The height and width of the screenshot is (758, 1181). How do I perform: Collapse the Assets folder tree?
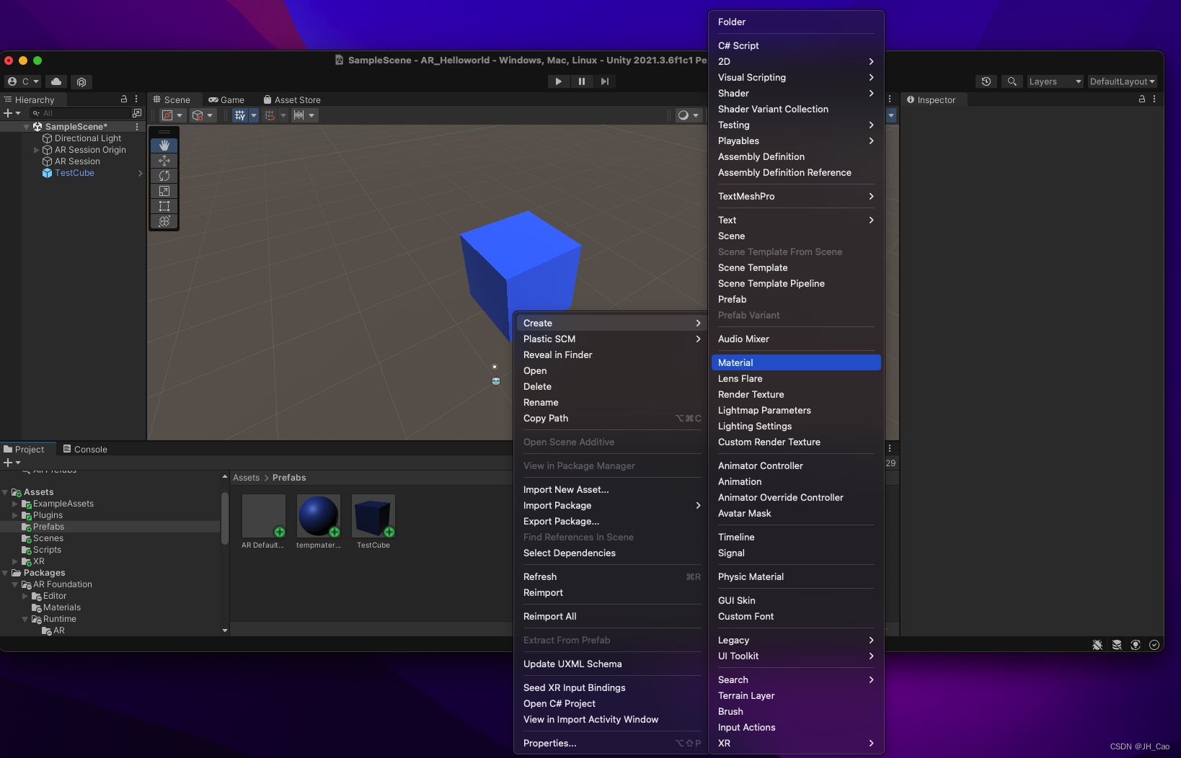(5, 492)
